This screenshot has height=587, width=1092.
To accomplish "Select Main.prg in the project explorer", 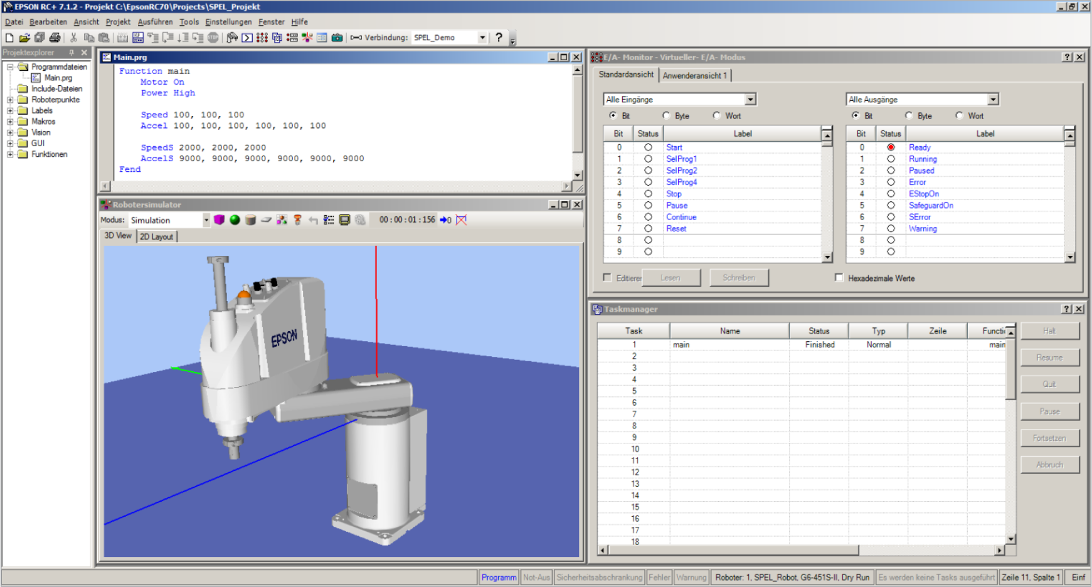I will click(58, 78).
